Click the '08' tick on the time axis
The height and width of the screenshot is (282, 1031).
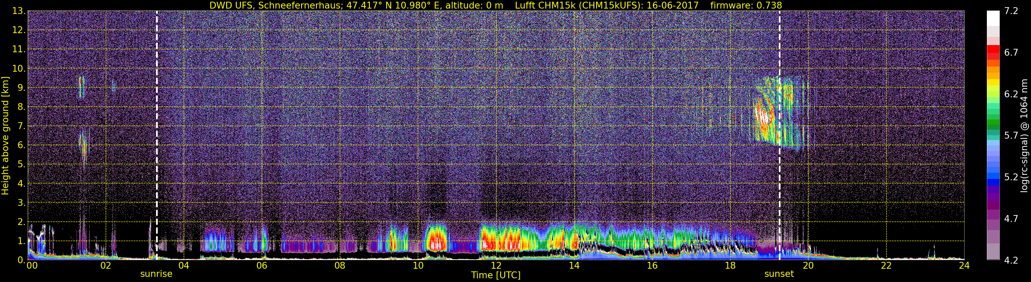point(340,266)
